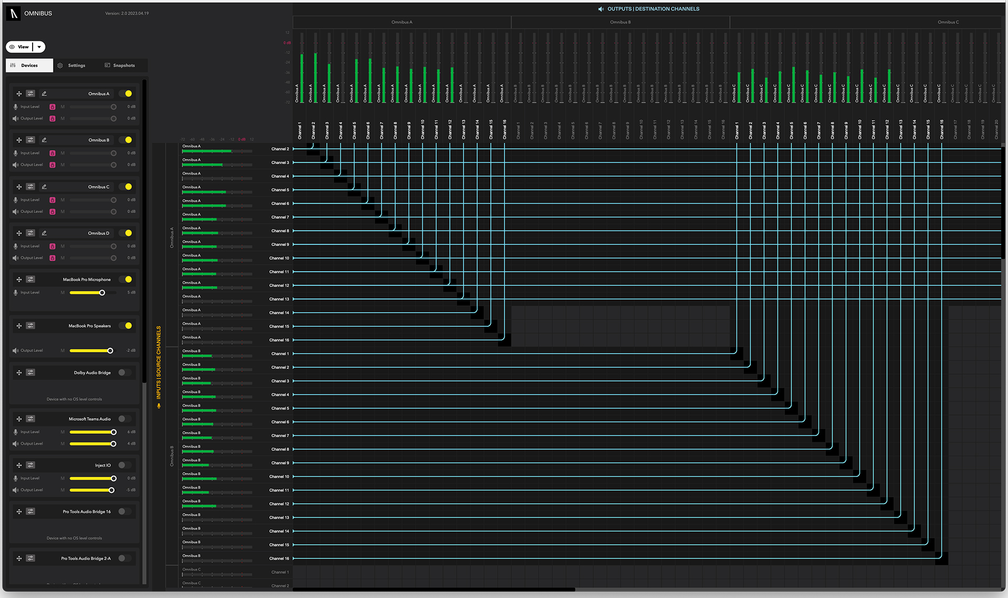Disable the Omnibus A device toggle
The height and width of the screenshot is (598, 1008).
coord(125,94)
